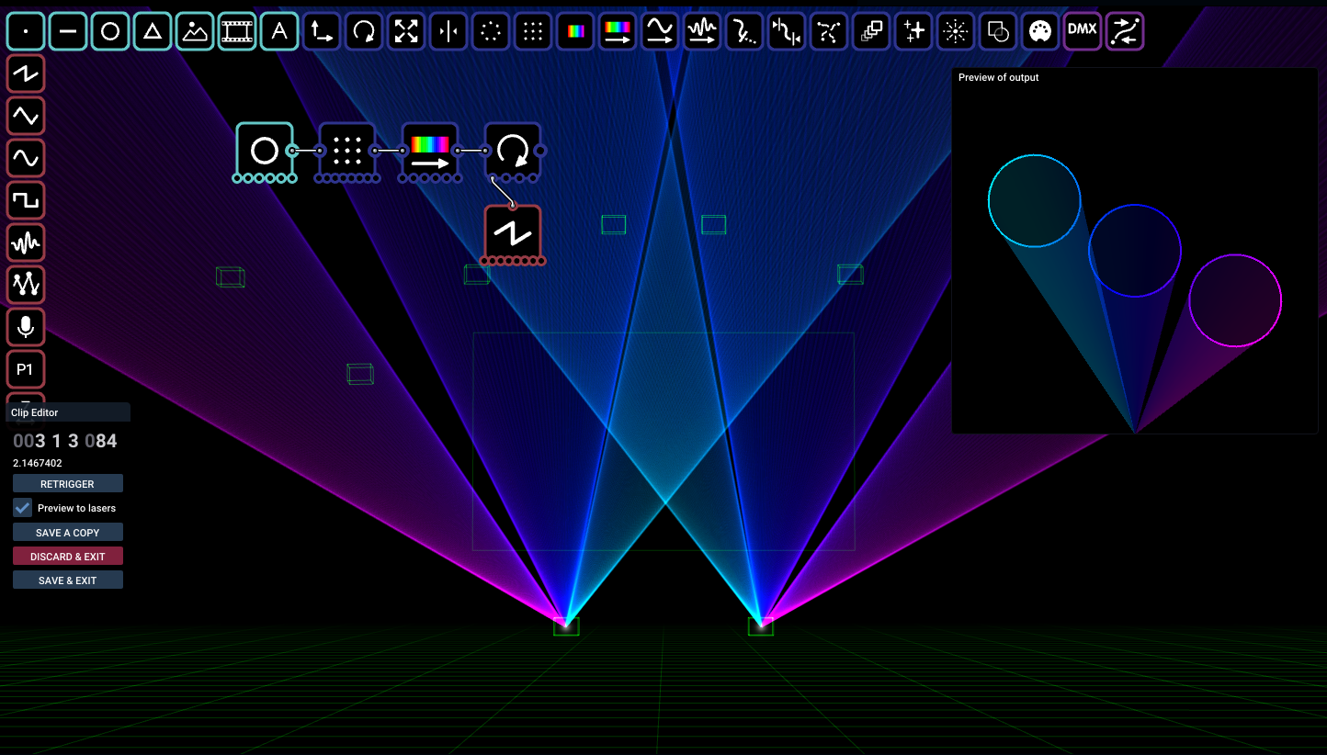Add a grid dot array from toolbar

coord(533,31)
